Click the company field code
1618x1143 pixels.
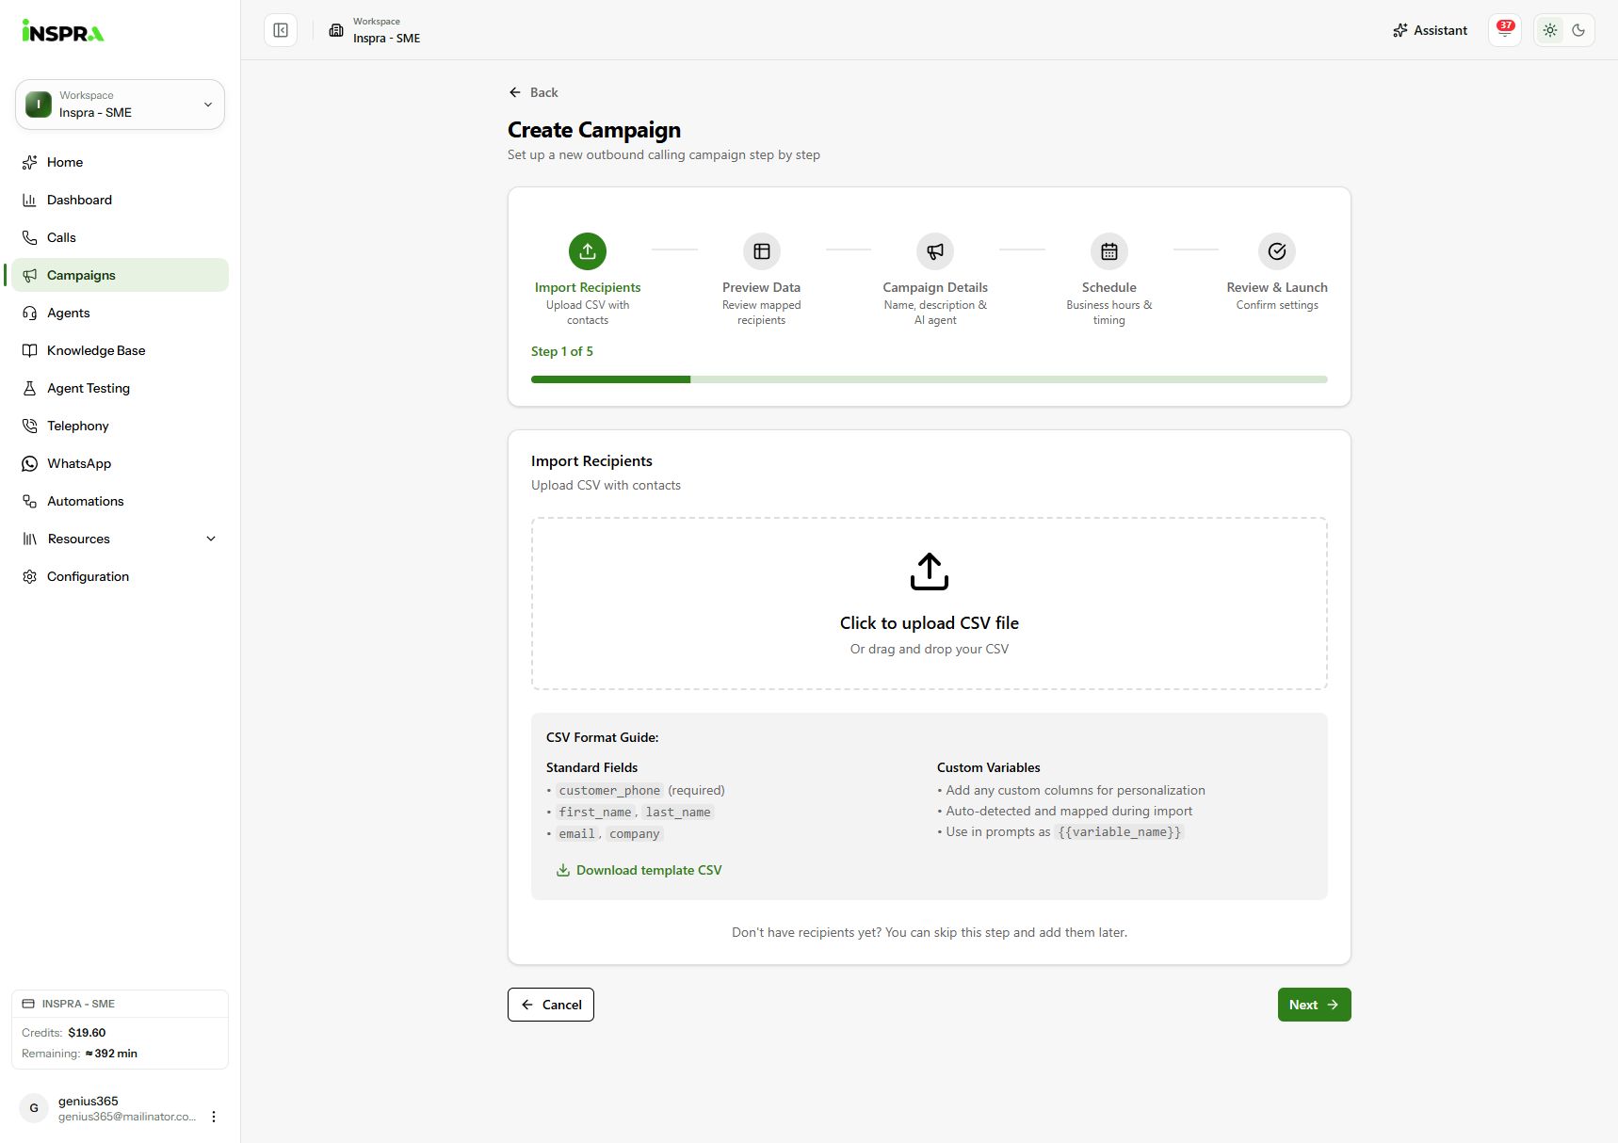635,833
